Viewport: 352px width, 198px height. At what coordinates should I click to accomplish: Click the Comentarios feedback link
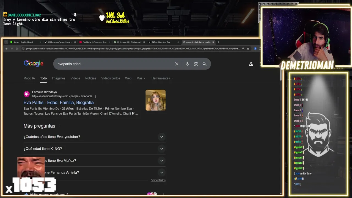158,180
